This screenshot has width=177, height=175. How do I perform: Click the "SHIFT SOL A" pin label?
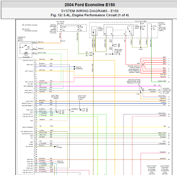29,71
